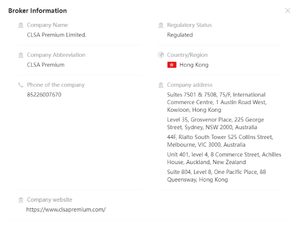The image size is (300, 235).
Task: Click the Achilles House Auckland address
Action: coord(224,158)
